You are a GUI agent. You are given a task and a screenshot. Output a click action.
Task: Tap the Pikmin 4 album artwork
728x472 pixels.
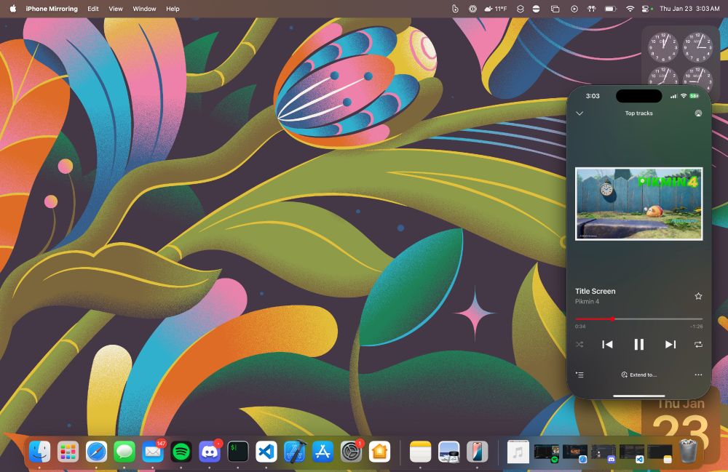point(638,204)
